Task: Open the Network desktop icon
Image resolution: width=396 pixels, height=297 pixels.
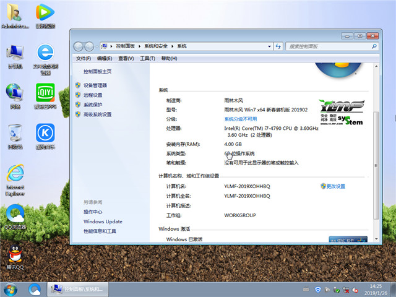Action: coord(15,97)
